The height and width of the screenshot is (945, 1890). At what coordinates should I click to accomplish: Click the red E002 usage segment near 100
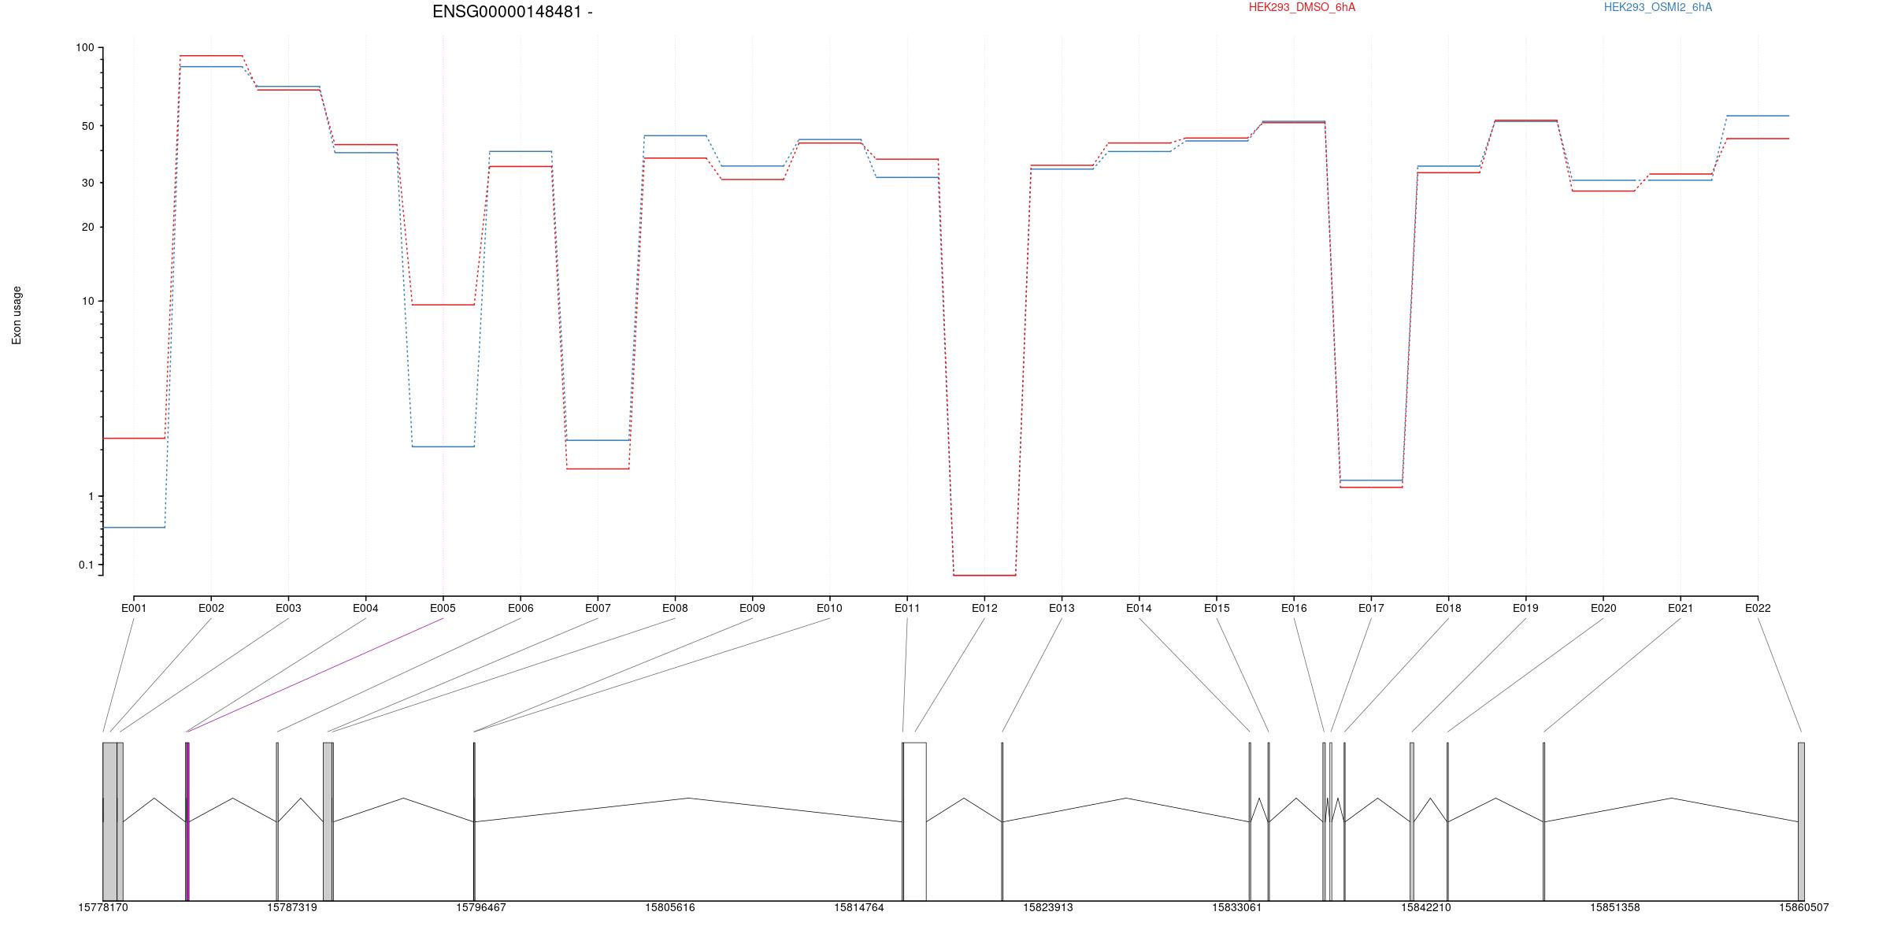point(211,56)
